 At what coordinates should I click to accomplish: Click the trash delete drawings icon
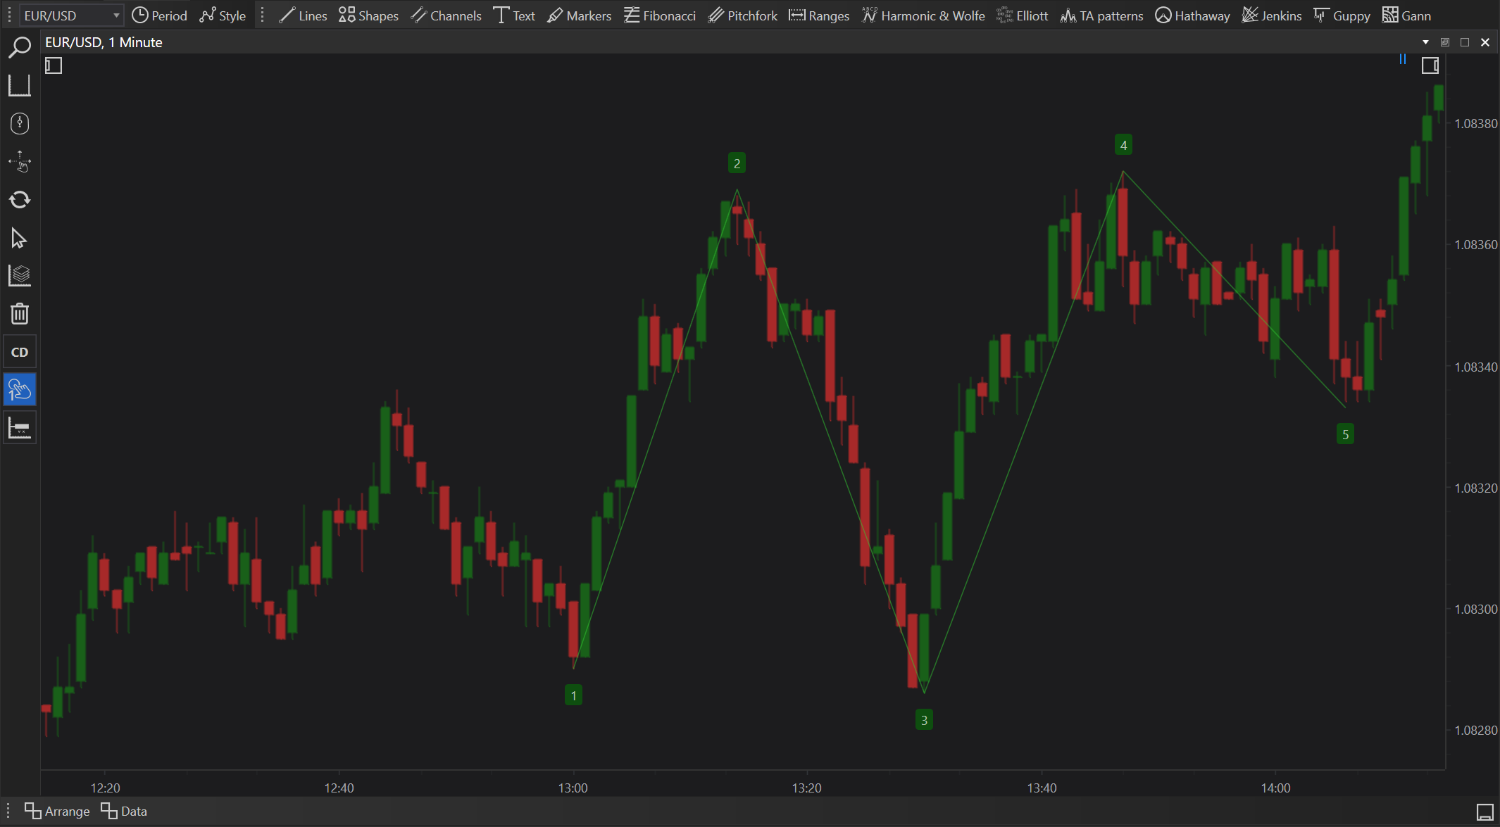coord(19,313)
